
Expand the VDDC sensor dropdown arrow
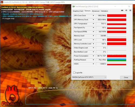coord(93,64)
